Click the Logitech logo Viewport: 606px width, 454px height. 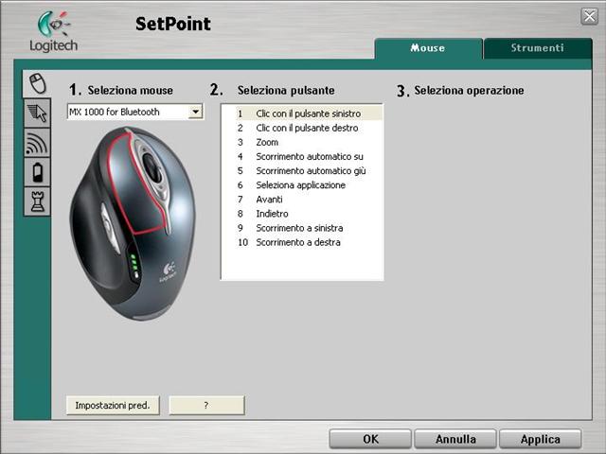53,31
